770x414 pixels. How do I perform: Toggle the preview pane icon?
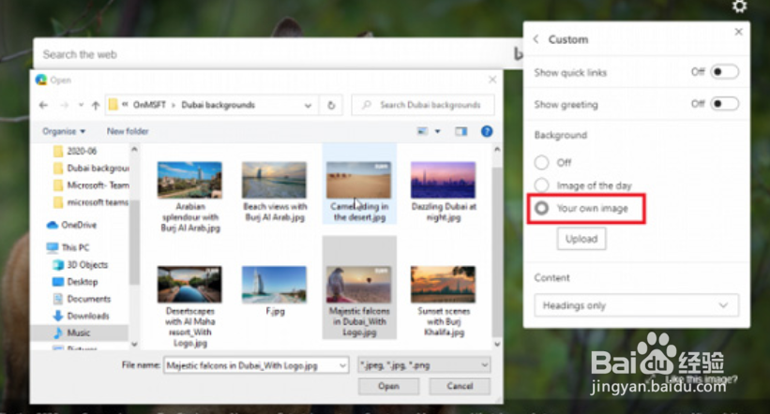(461, 131)
